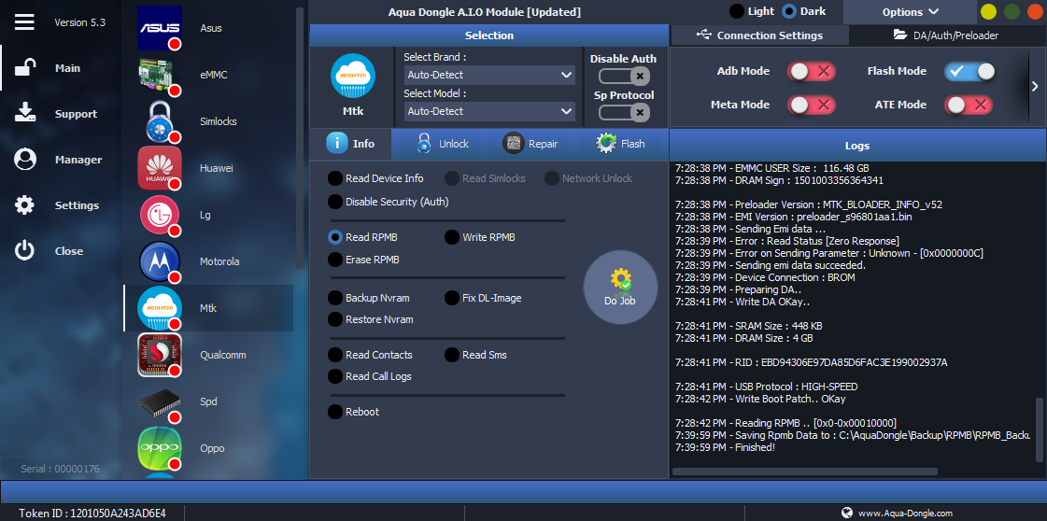Open the Select Brand dropdown
This screenshot has width=1047, height=521.
coord(489,75)
